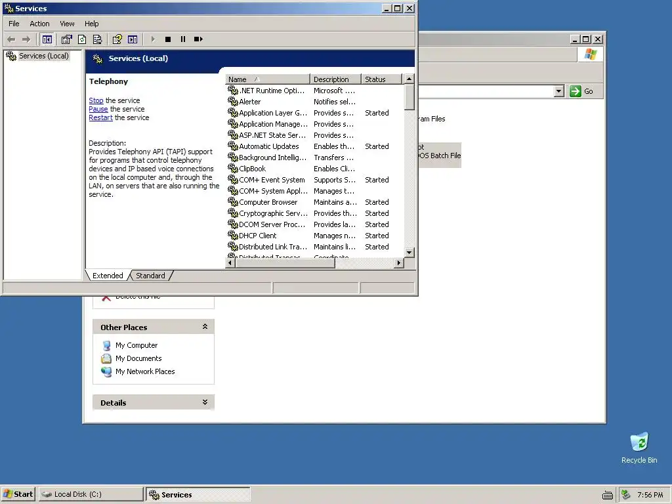Image resolution: width=672 pixels, height=504 pixels.
Task: Open My Network Places link
Action: [145, 371]
